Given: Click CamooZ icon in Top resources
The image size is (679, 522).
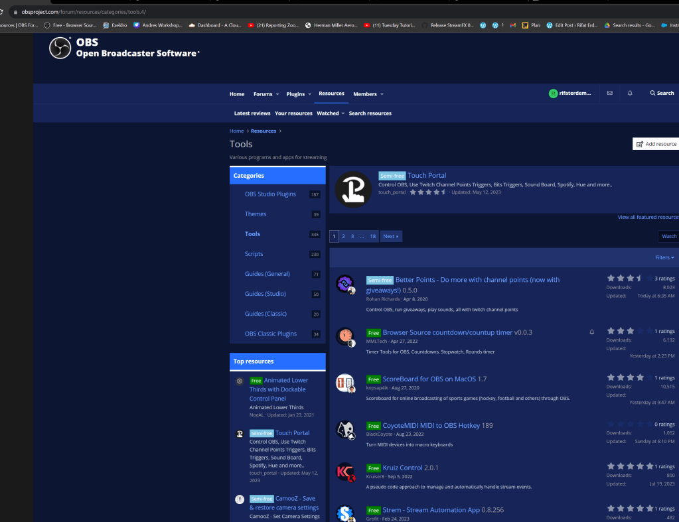Looking at the screenshot, I should 240,499.
